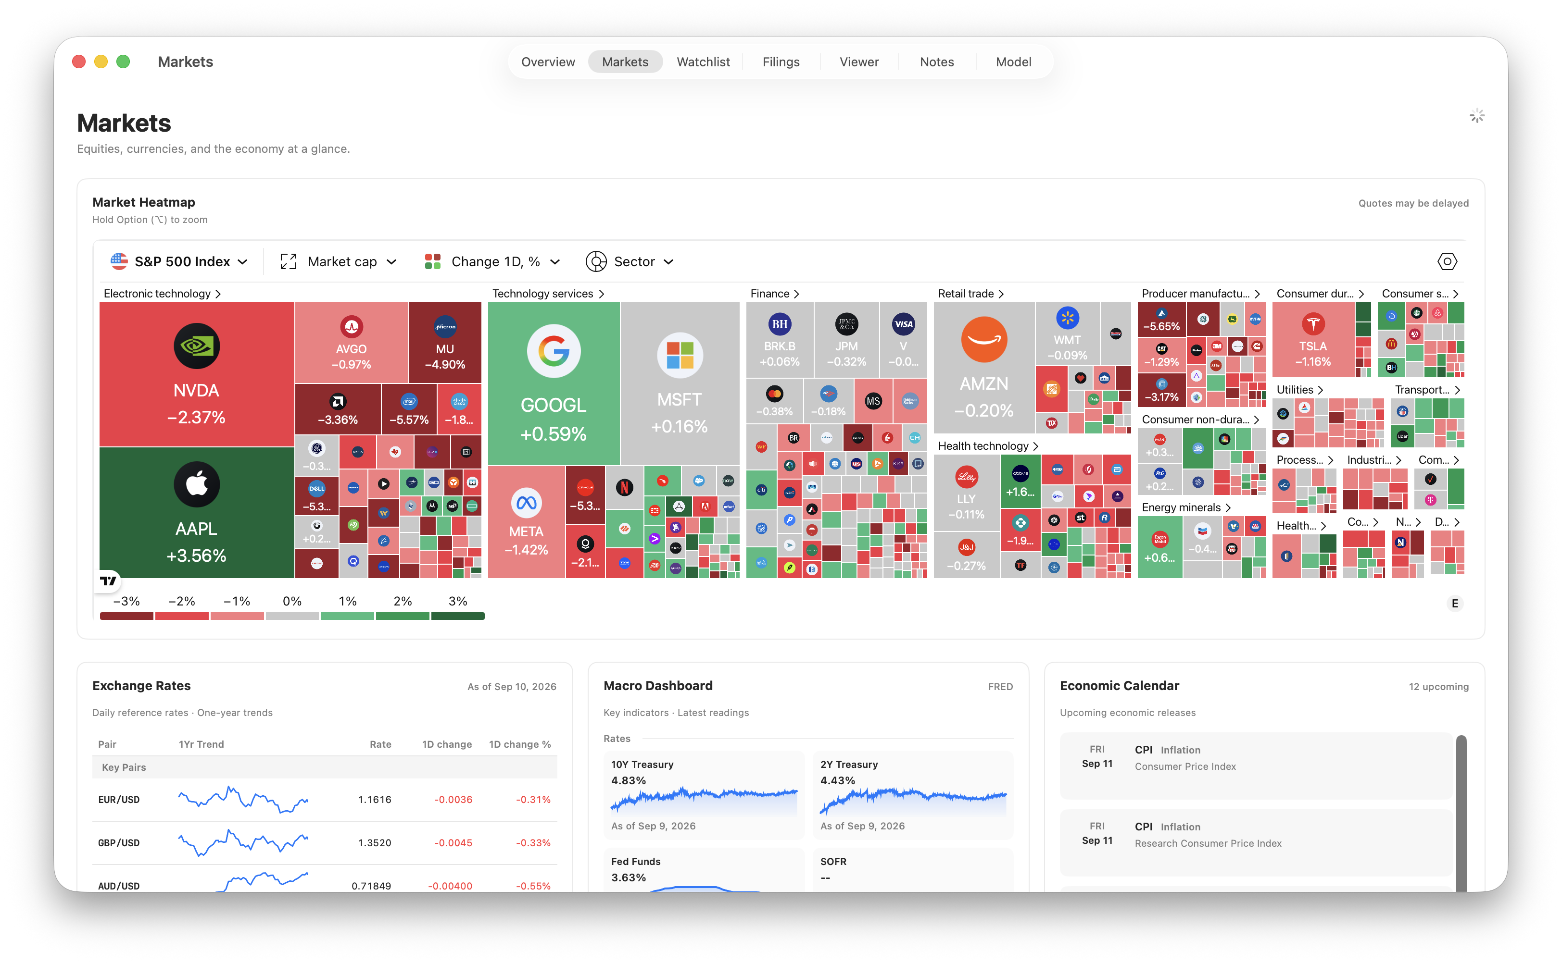1562x963 pixels.
Task: Switch to the Filings tab
Action: pos(781,62)
